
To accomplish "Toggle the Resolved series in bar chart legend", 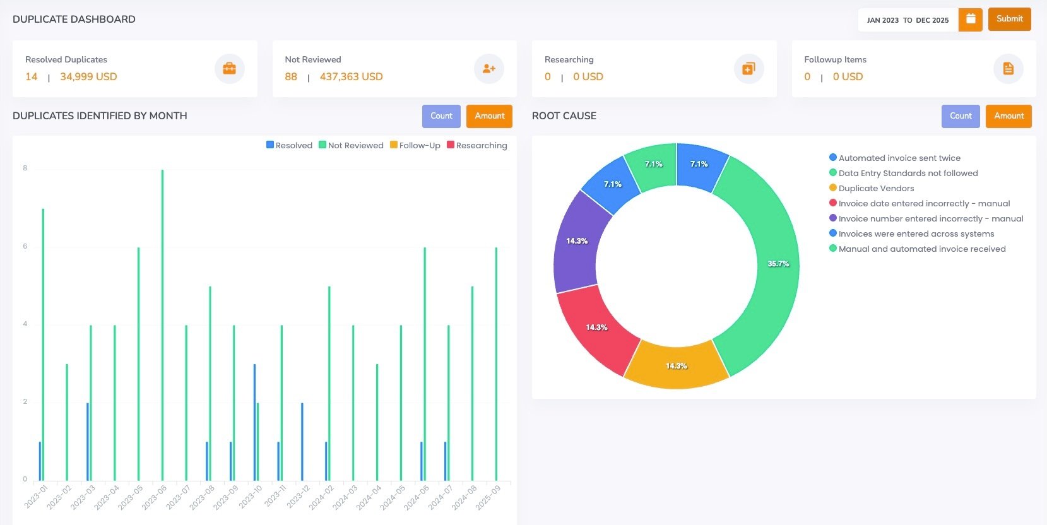I will click(289, 145).
